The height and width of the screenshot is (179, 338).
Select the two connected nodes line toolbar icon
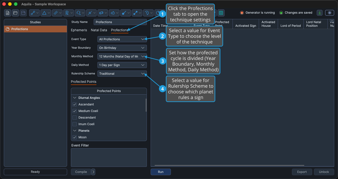34,13
